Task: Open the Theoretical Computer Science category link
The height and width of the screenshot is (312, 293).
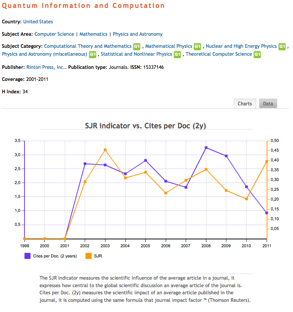Action: (219, 54)
